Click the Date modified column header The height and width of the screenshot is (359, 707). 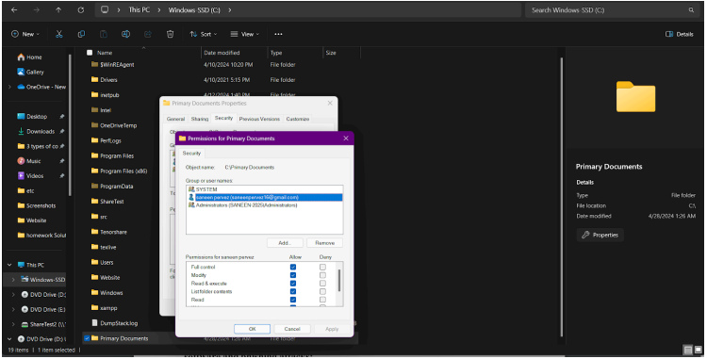(234, 53)
